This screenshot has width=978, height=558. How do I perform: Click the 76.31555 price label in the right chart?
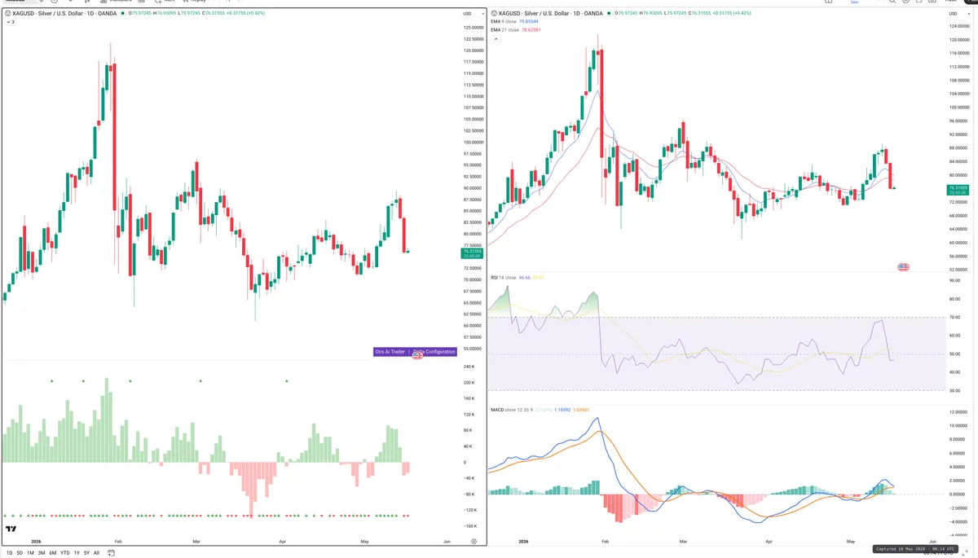(x=958, y=188)
